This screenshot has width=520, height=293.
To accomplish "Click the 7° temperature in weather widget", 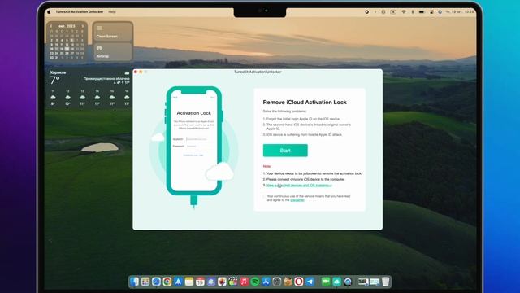I will point(55,80).
